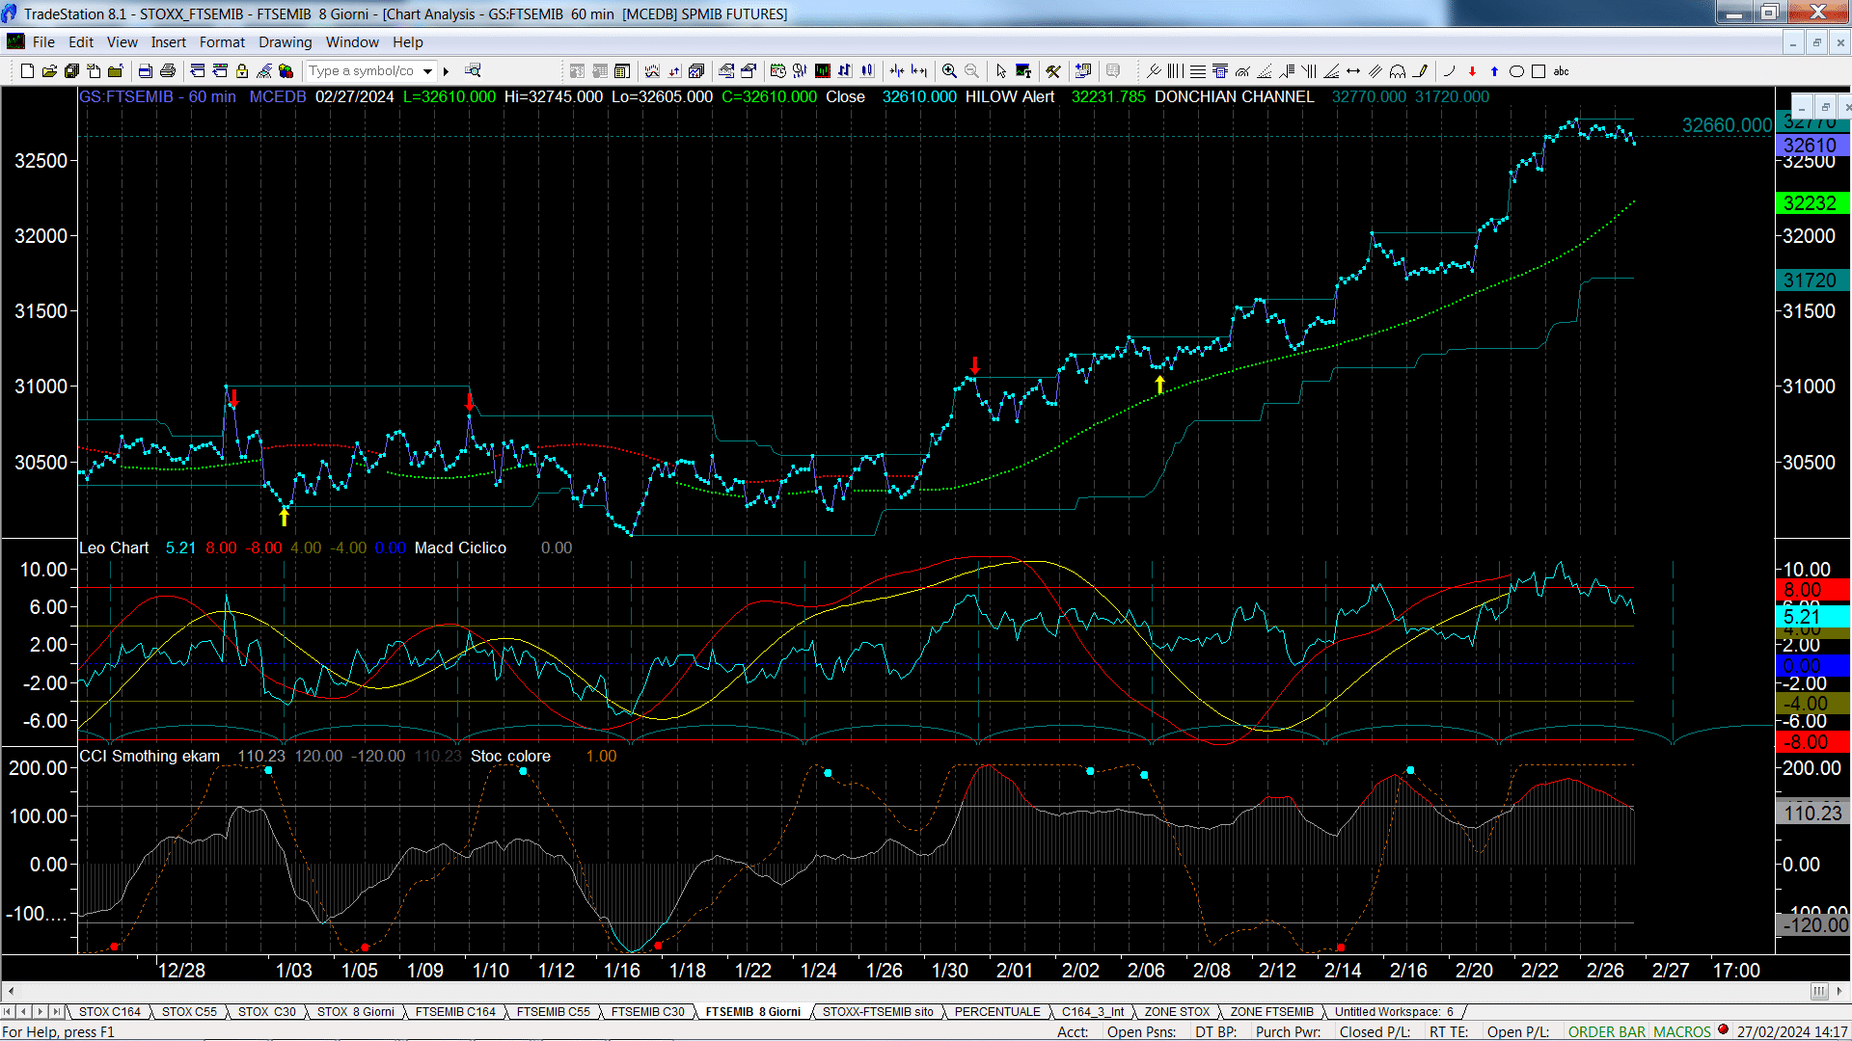1852x1041 pixels.
Task: Switch to the FTSEMIB C164 tab
Action: coord(455,1012)
